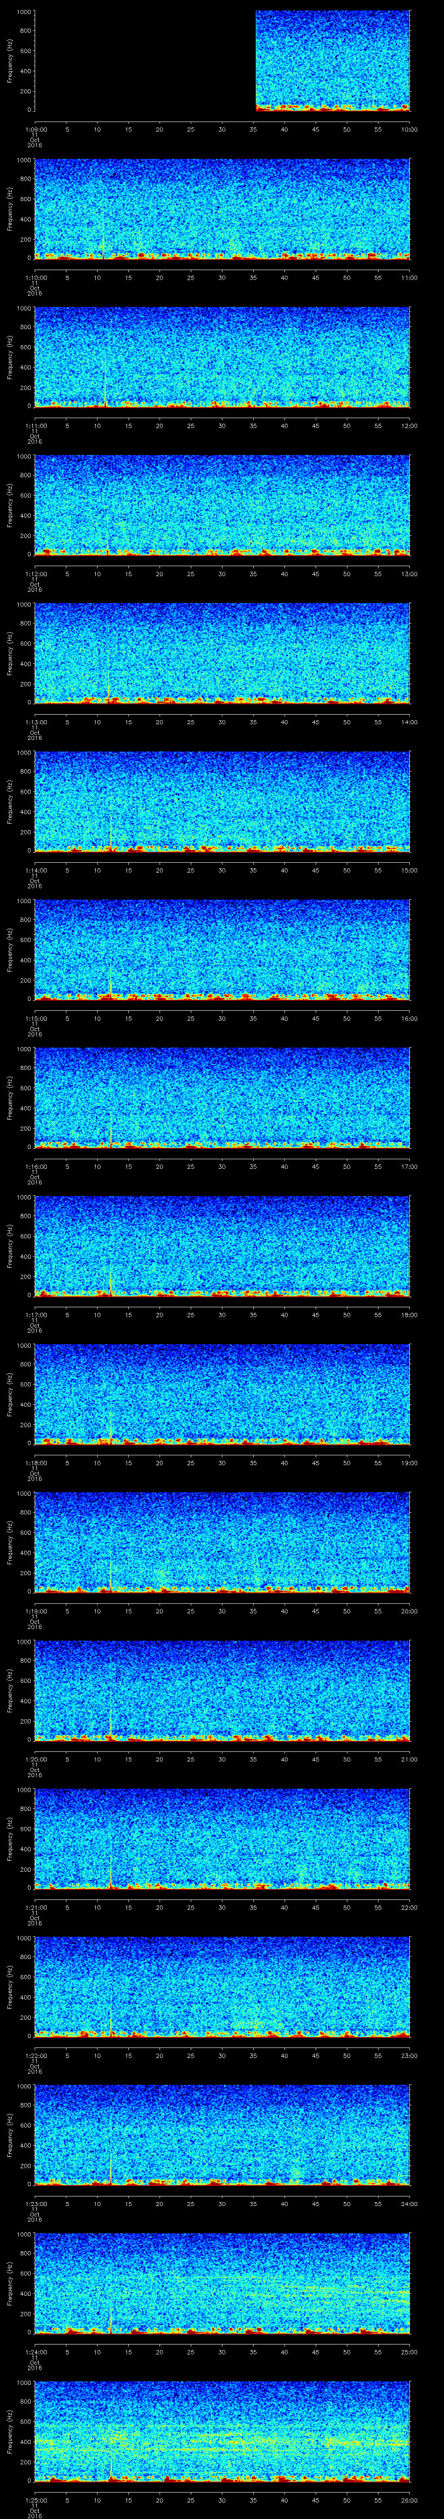Click the 10:00 end label of the first spectrogram
444x2519 pixels.
(408, 129)
